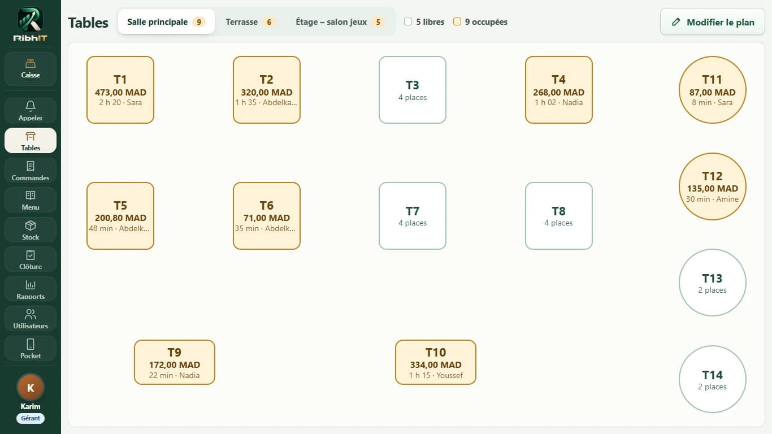The width and height of the screenshot is (772, 434).
Task: Select free table T7
Action: (413, 216)
